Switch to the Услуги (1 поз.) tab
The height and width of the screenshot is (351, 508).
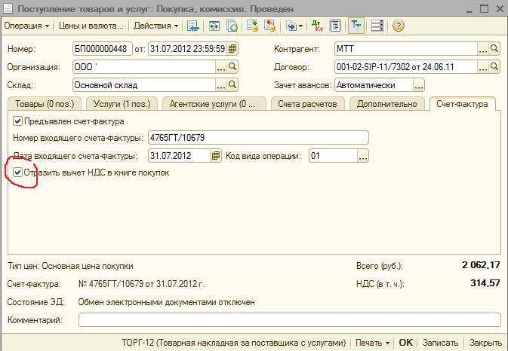tap(119, 104)
